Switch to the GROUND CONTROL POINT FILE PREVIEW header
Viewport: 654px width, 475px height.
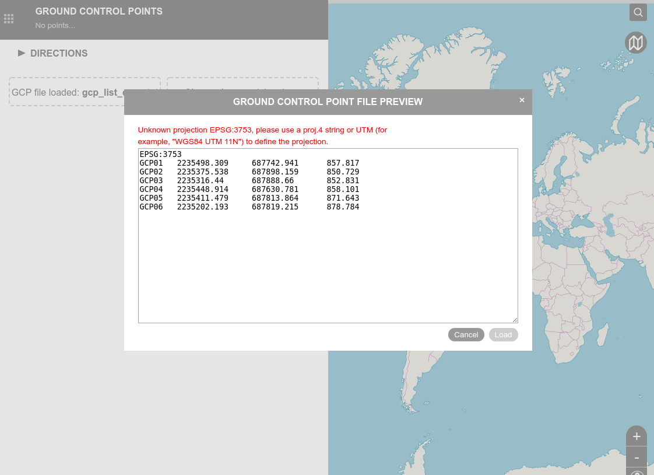click(x=328, y=102)
